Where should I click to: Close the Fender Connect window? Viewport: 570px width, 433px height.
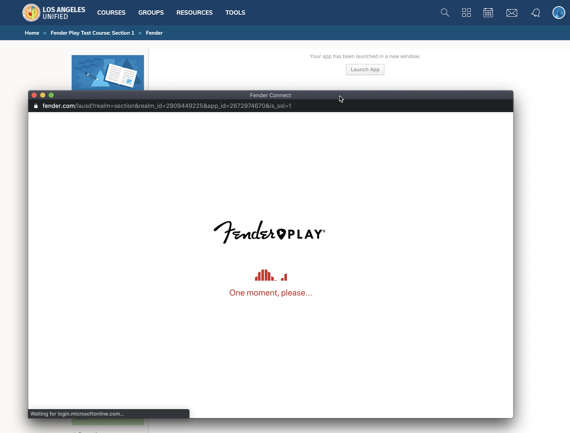(34, 95)
